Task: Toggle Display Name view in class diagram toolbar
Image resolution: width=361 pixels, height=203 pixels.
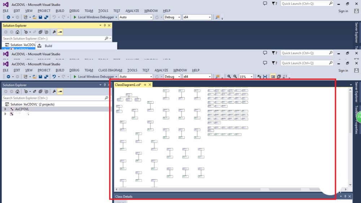Action: (273, 77)
